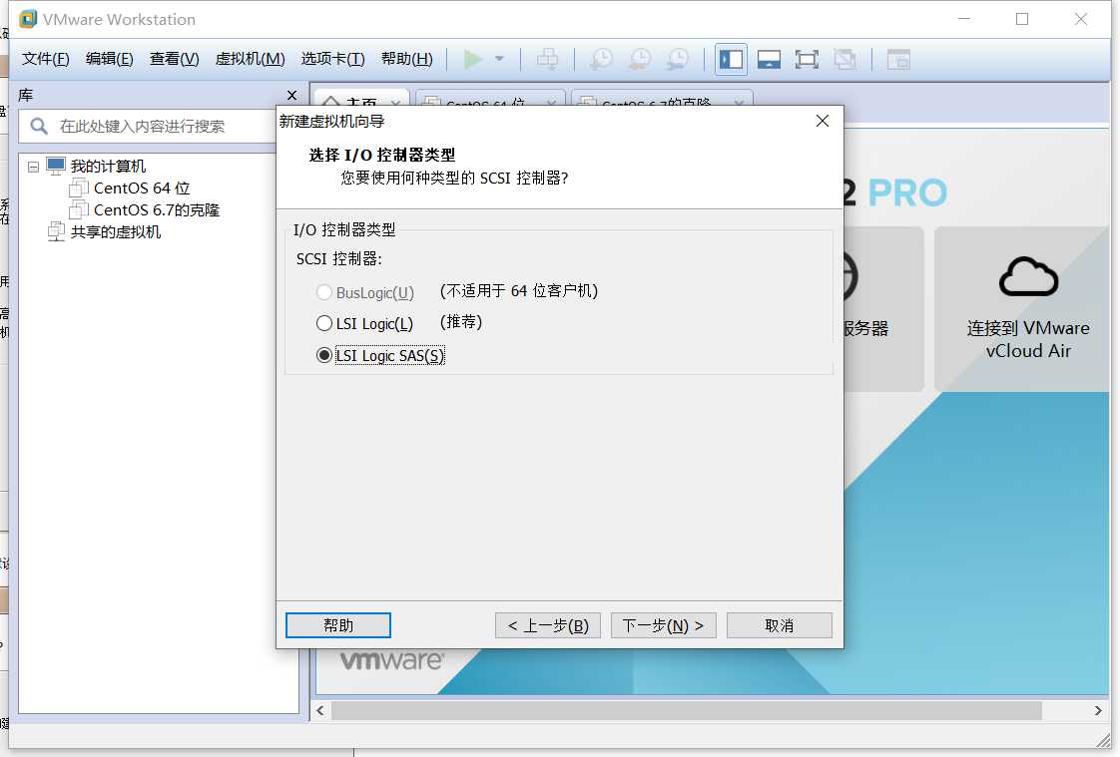This screenshot has width=1120, height=757.
Task: Minimize the VMware Workstation window
Action: point(964,19)
